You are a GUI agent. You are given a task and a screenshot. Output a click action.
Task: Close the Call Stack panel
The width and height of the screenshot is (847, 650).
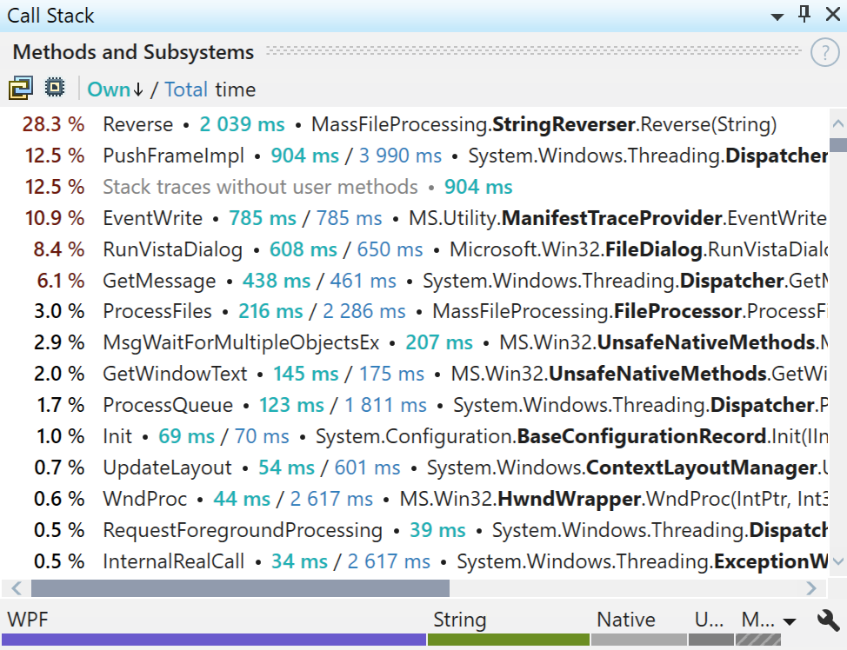pyautogui.click(x=833, y=15)
